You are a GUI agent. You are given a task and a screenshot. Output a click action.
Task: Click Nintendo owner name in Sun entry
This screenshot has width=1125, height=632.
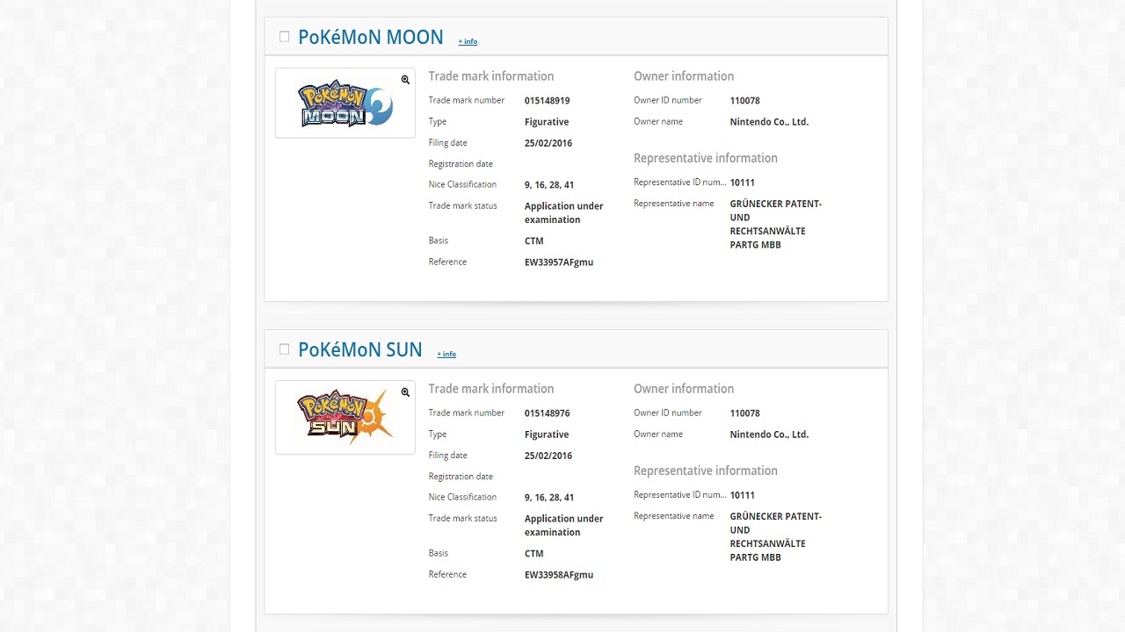[x=769, y=434]
